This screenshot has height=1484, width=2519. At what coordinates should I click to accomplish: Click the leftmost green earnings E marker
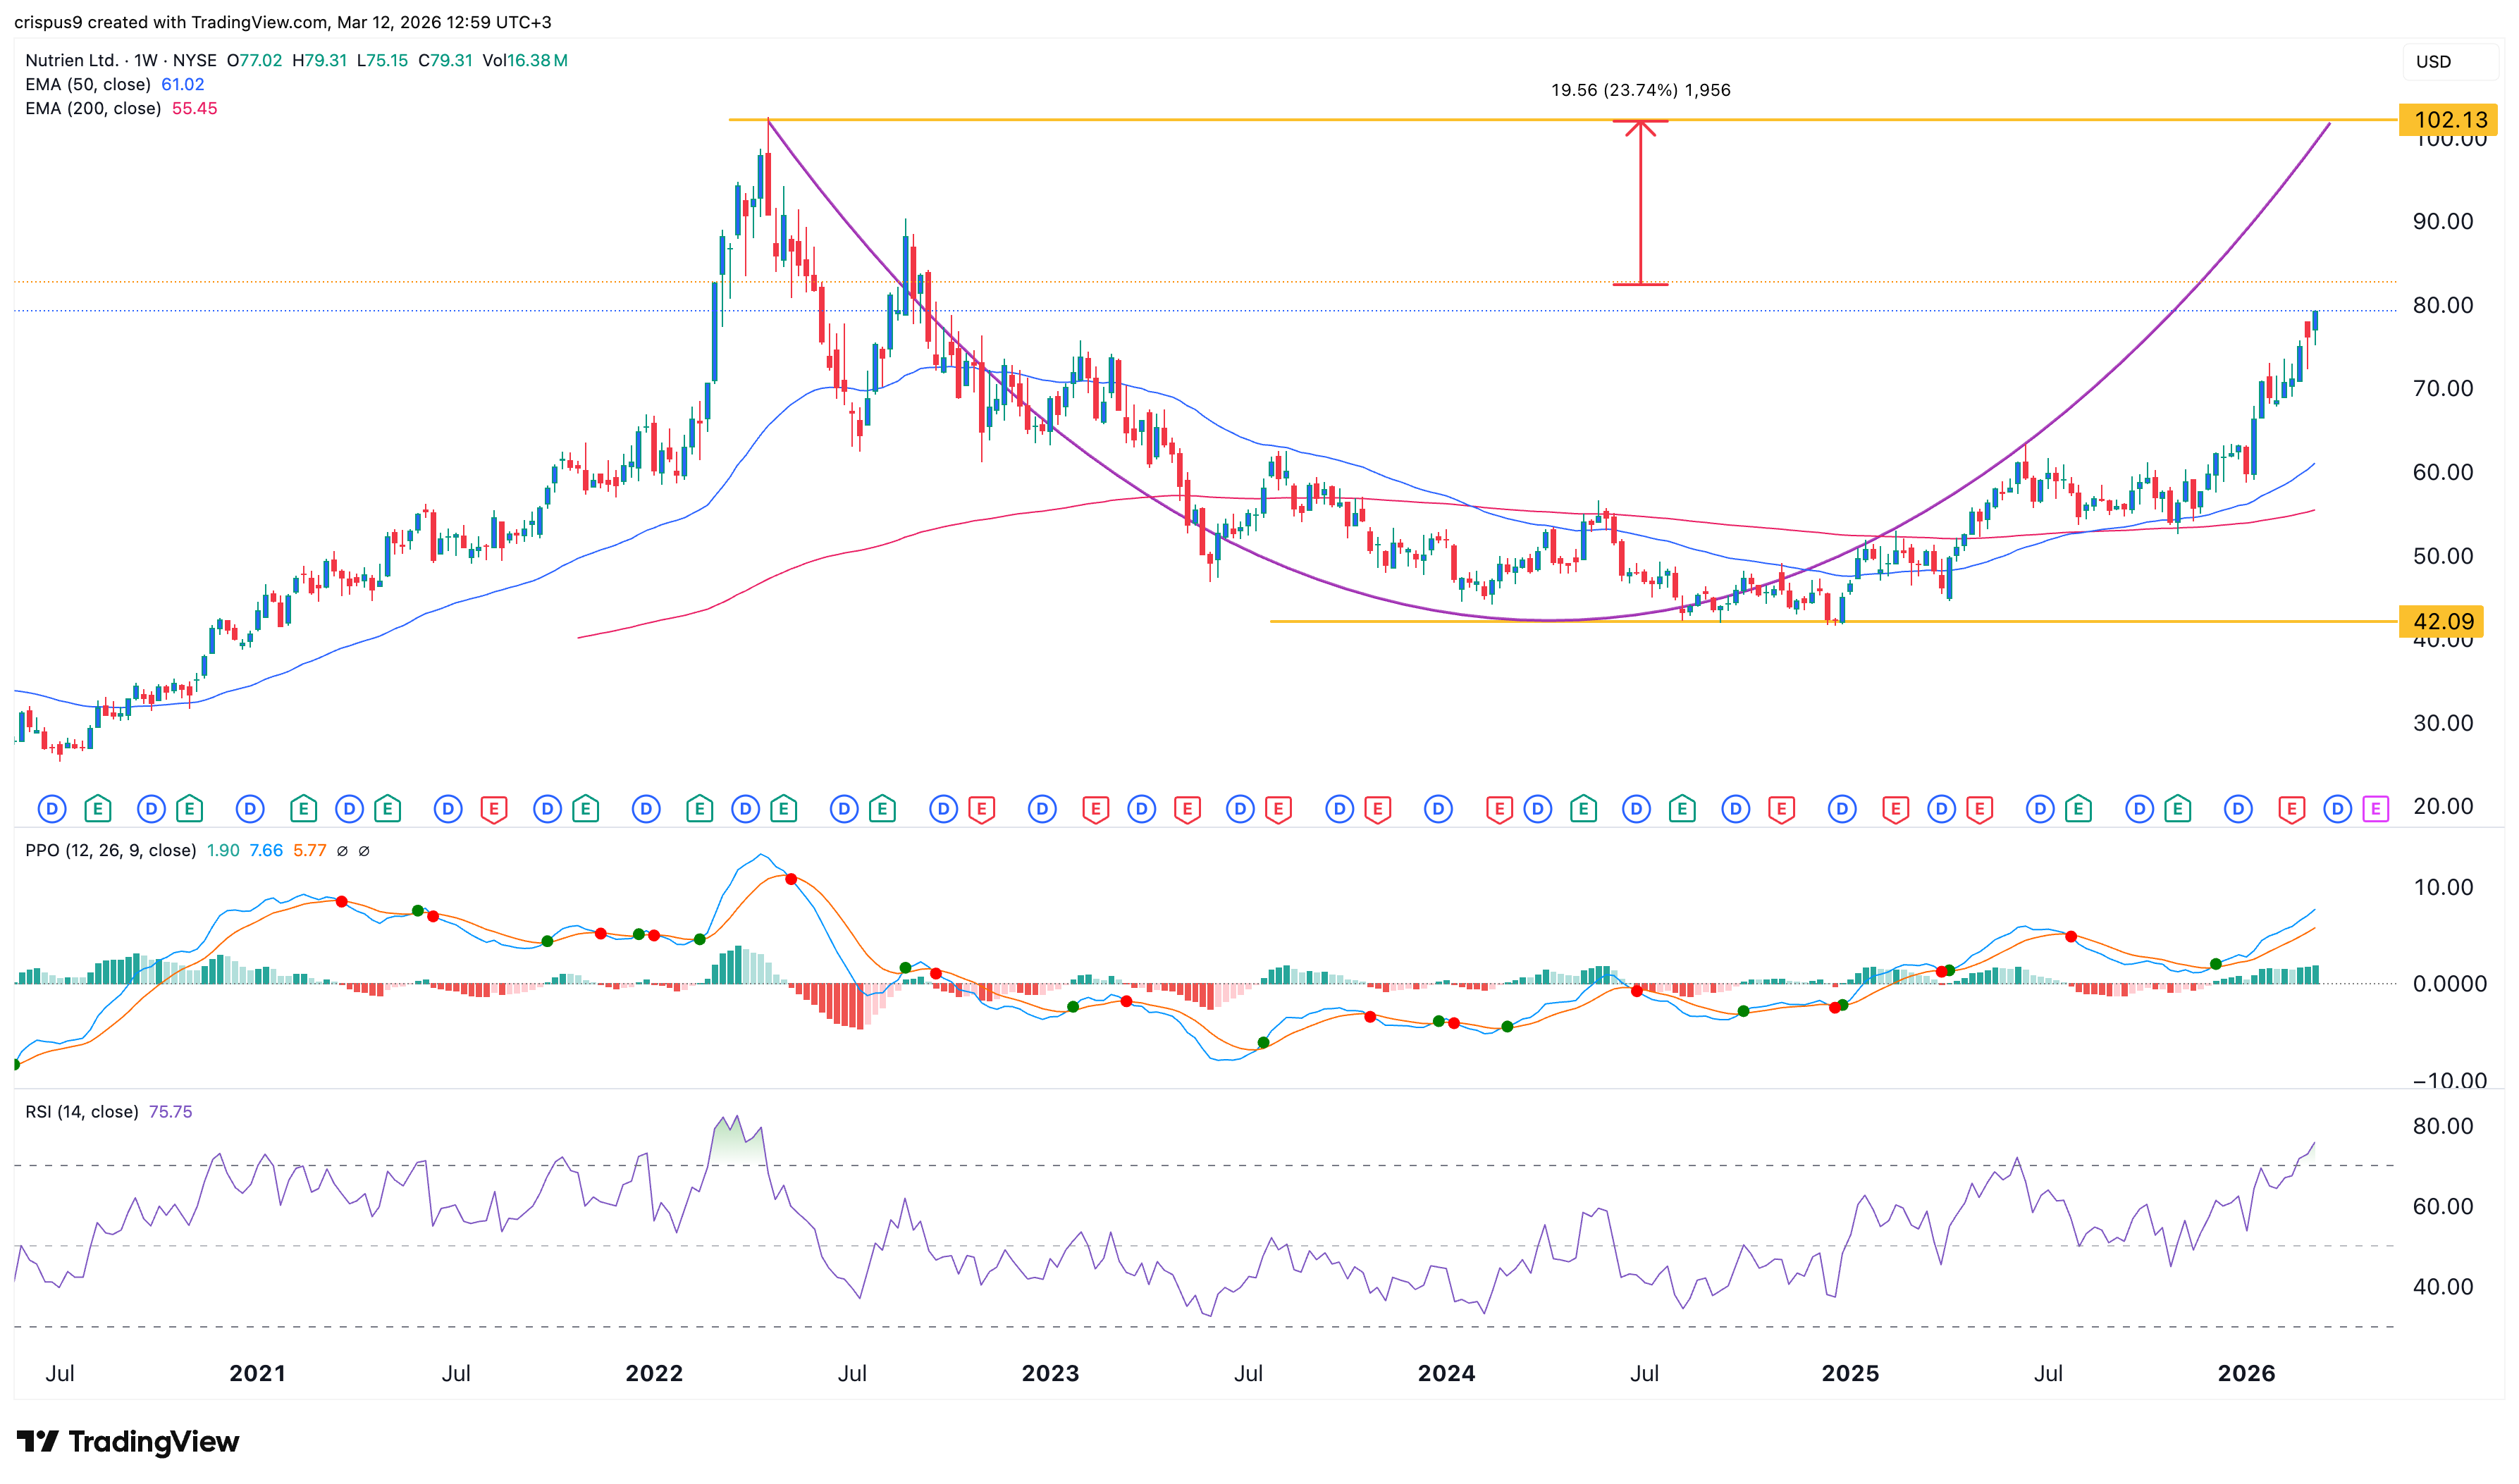97,808
